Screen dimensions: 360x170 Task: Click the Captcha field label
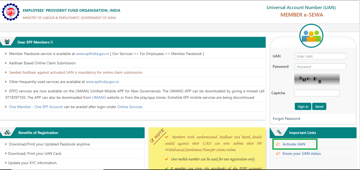278,93
